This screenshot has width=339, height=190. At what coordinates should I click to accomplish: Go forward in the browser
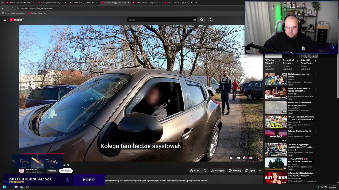coord(7,8)
